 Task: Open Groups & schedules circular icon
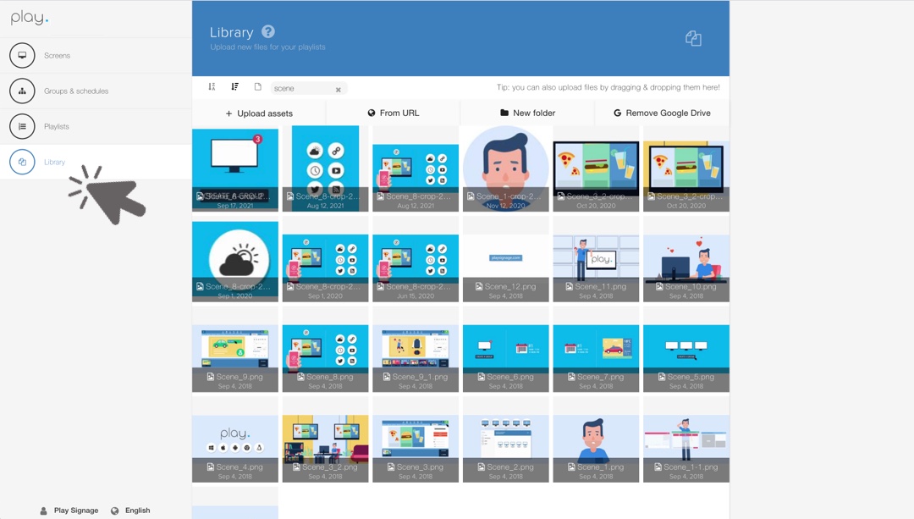click(22, 91)
